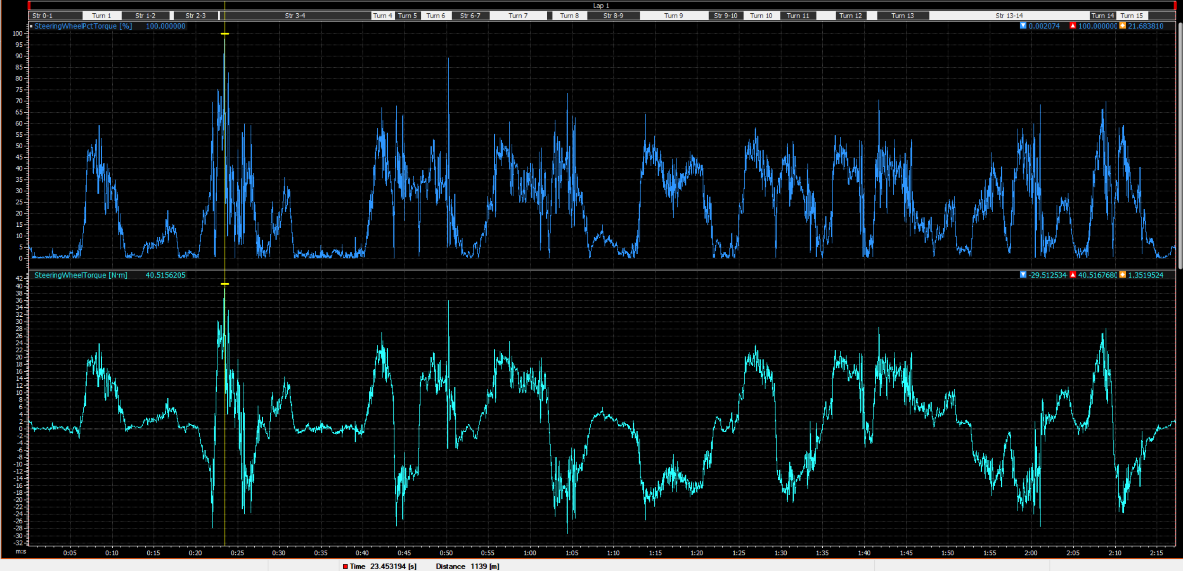Select the Str 3-4 track section

295,16
